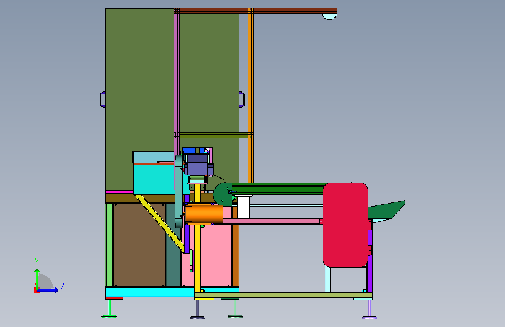505x327 pixels.
Task: Select the light green left vertical leg
Action: 109,244
